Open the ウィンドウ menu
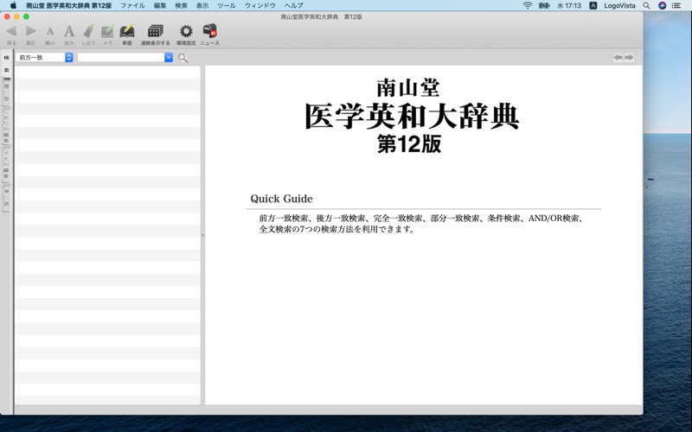The width and height of the screenshot is (692, 432). pyautogui.click(x=260, y=6)
